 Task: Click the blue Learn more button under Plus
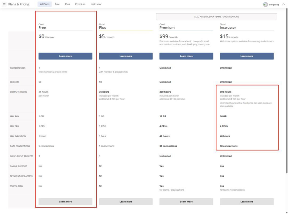126,56
